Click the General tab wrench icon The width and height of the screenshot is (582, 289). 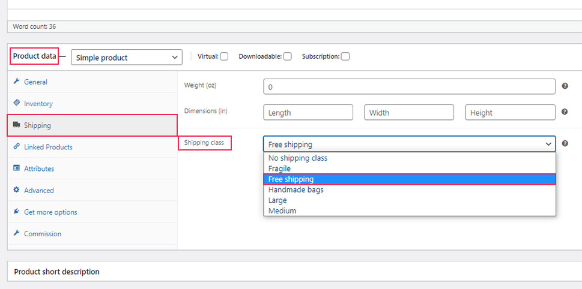click(x=16, y=82)
